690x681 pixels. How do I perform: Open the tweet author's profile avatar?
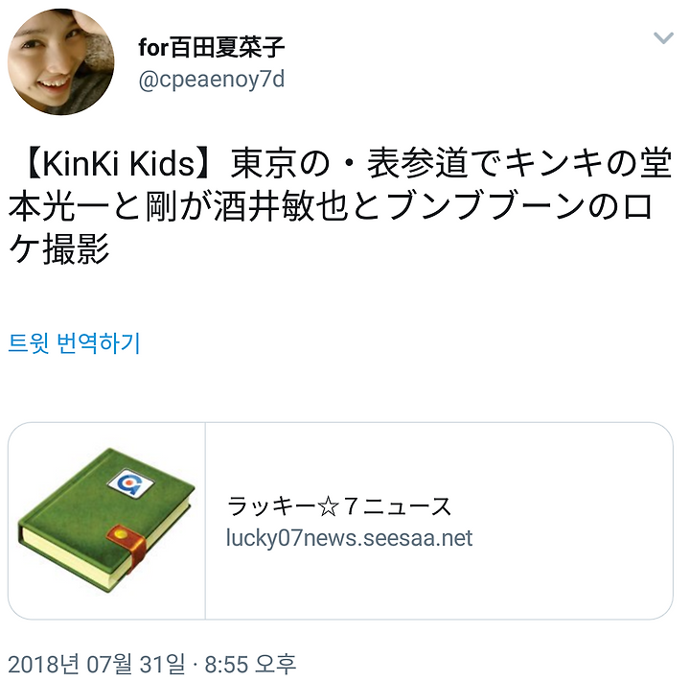pos(60,61)
